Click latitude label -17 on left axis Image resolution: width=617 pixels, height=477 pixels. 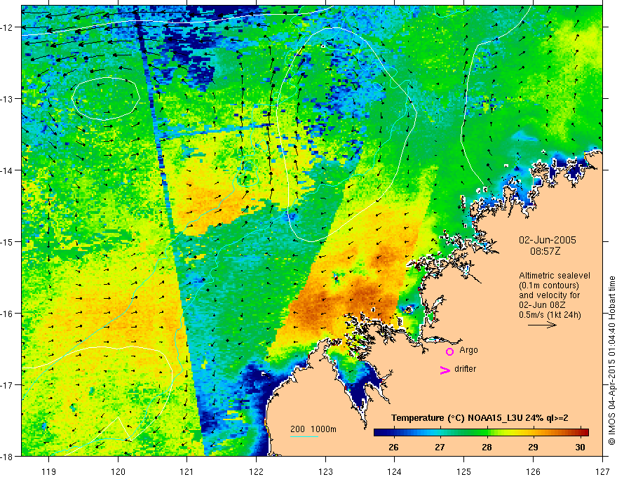tap(8, 385)
